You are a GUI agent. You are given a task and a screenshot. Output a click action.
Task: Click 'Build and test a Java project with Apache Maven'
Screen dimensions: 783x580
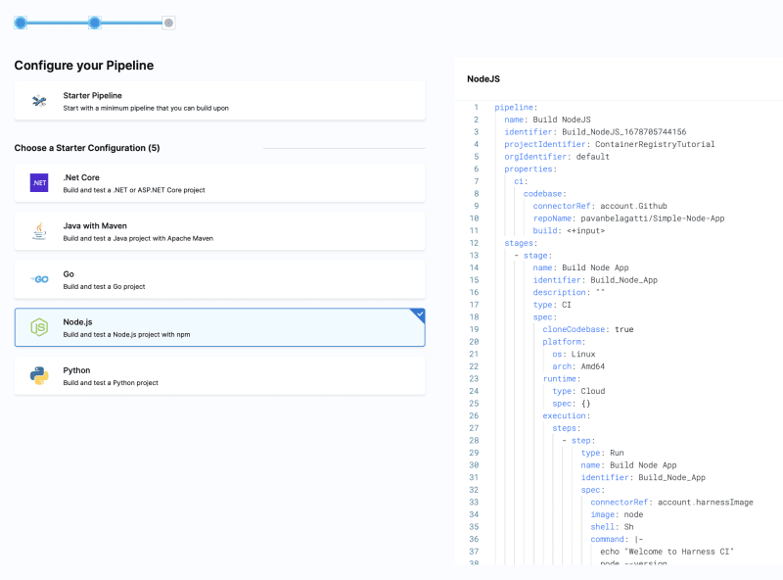pos(138,238)
